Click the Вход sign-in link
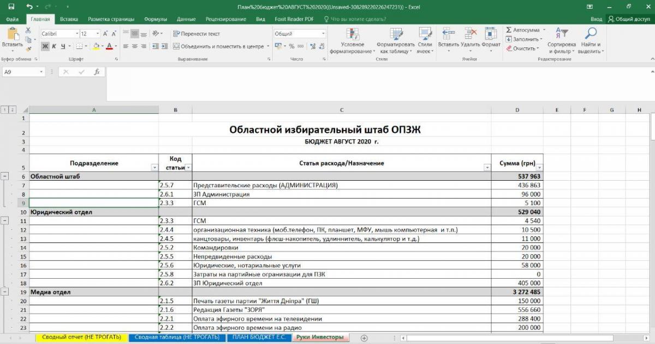655x344 pixels. [596, 19]
